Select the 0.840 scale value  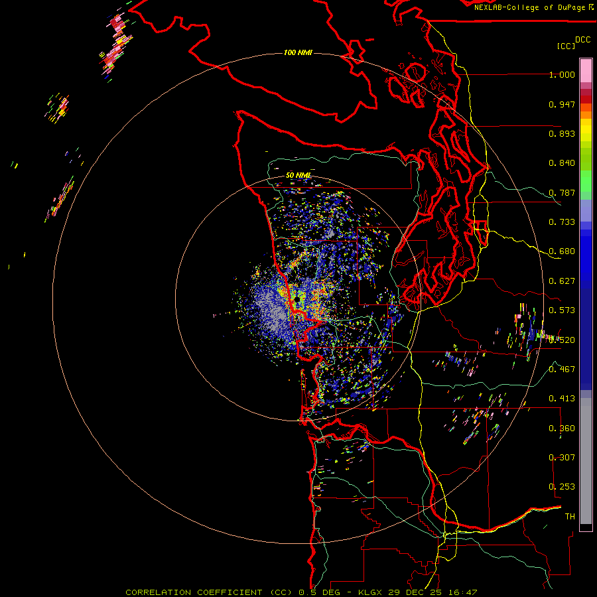tap(562, 163)
